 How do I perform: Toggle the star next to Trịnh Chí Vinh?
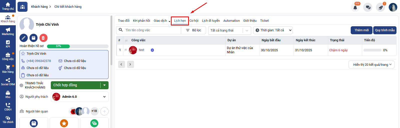[23, 53]
